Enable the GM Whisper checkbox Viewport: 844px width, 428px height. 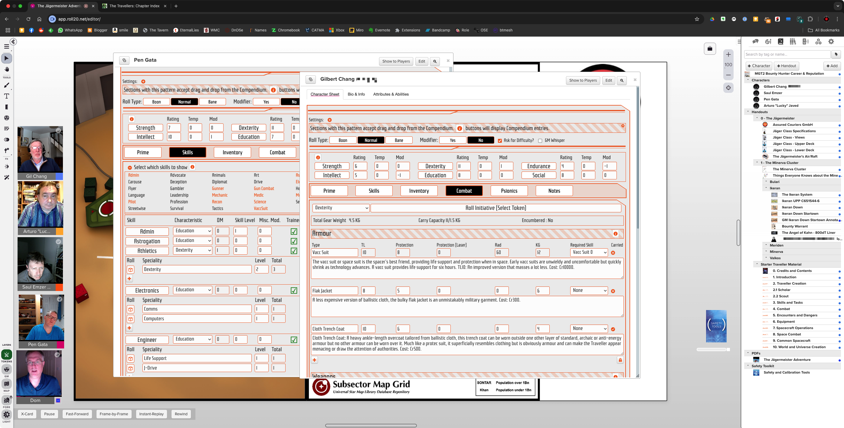(540, 141)
